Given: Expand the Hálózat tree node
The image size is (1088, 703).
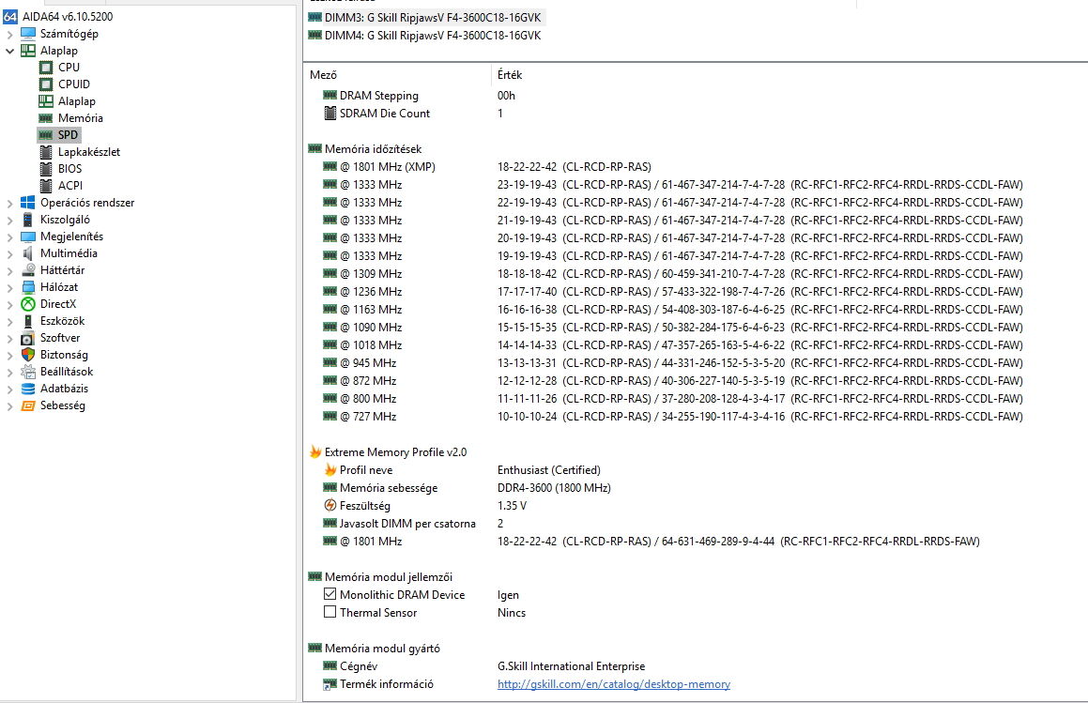Looking at the screenshot, I should (9, 287).
